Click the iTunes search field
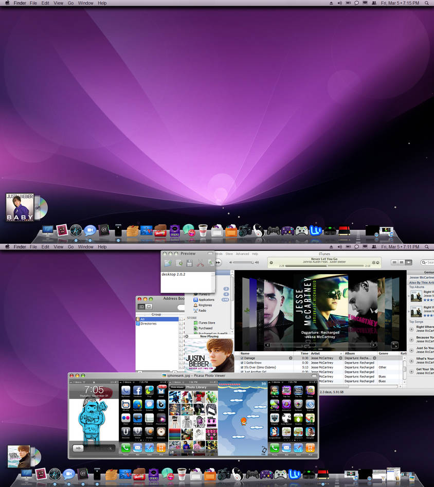Image resolution: width=434 pixels, height=487 pixels. click(428, 263)
